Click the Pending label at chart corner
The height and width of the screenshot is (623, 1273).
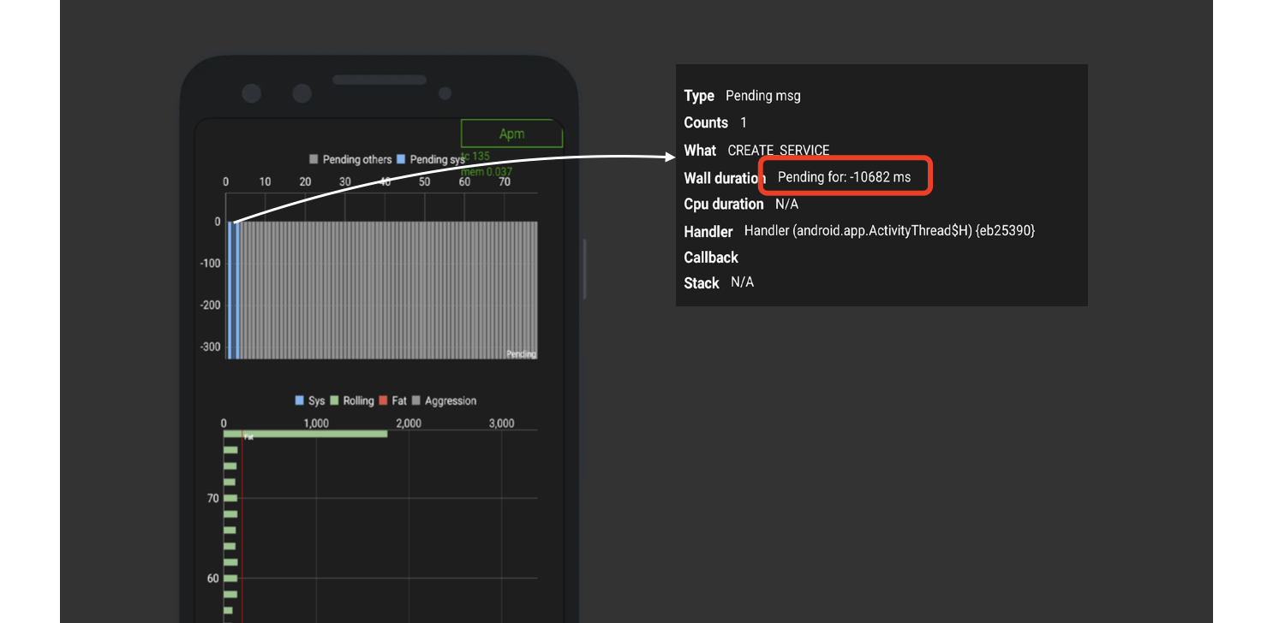pyautogui.click(x=521, y=353)
